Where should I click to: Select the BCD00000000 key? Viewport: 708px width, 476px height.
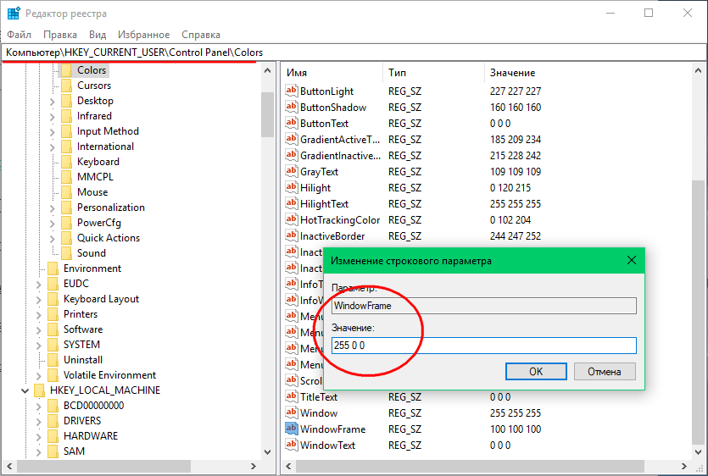click(x=93, y=405)
